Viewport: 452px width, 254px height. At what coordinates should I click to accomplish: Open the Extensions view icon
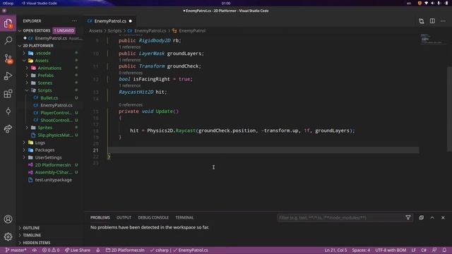(x=8, y=94)
